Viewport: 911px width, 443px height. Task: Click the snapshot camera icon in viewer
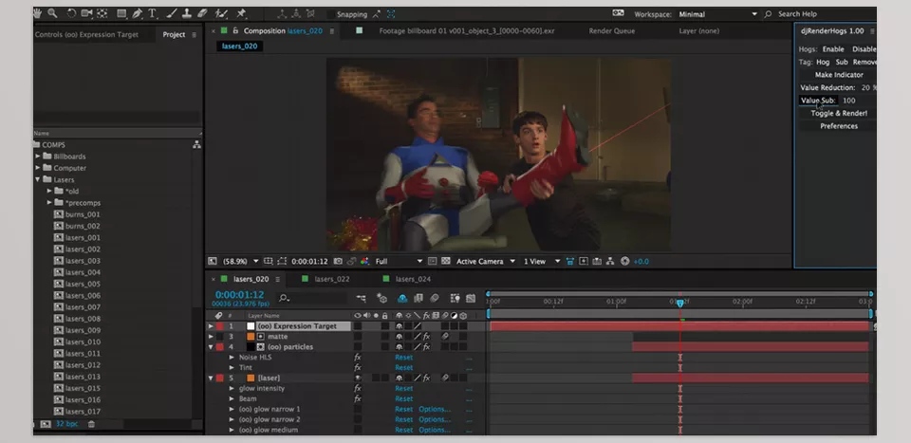[338, 261]
